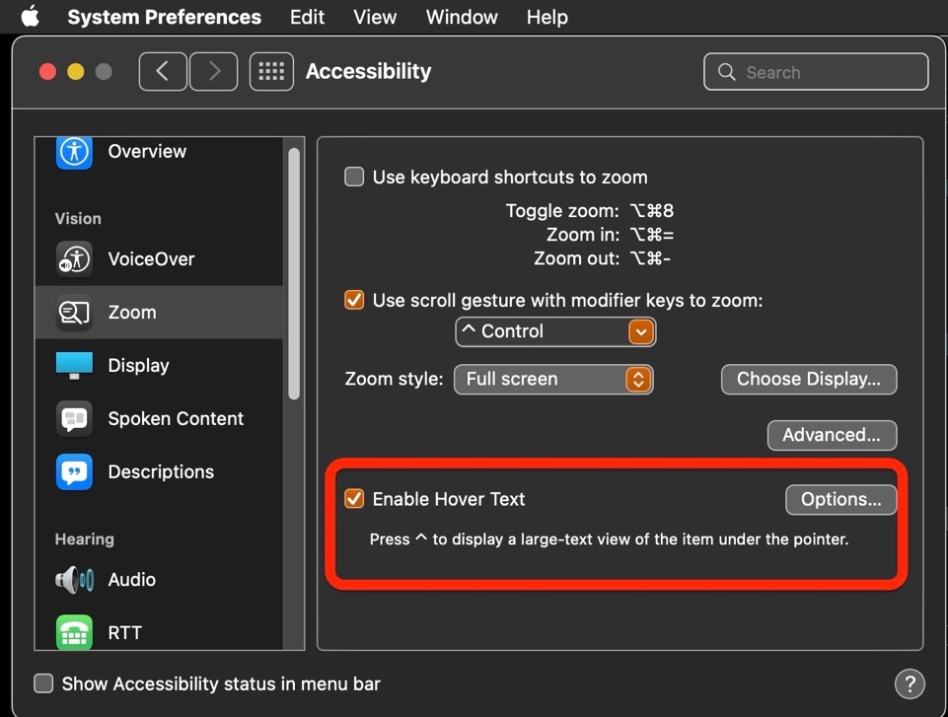Open the Audio speaker icon
The width and height of the screenshot is (948, 717).
[74, 579]
